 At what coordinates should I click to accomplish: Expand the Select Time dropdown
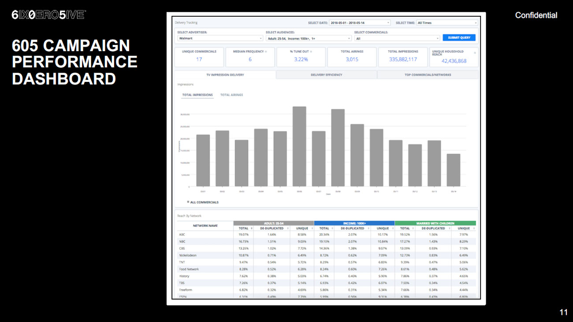coord(446,23)
